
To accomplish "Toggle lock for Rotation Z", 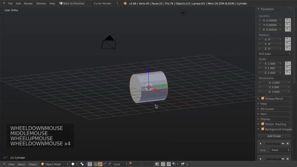I will point(288,48).
